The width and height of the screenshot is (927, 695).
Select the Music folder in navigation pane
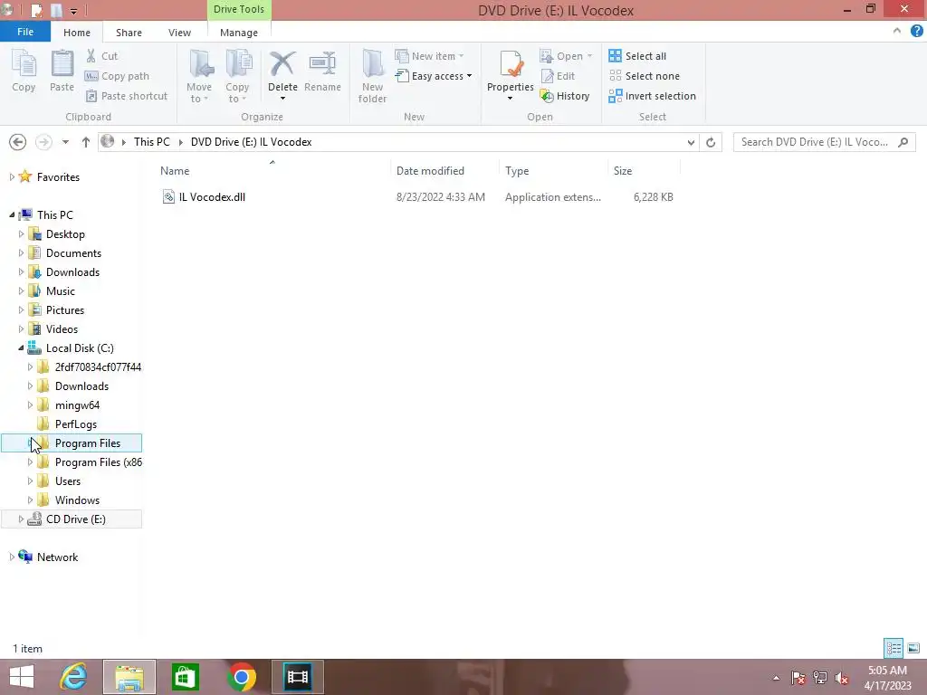61,290
